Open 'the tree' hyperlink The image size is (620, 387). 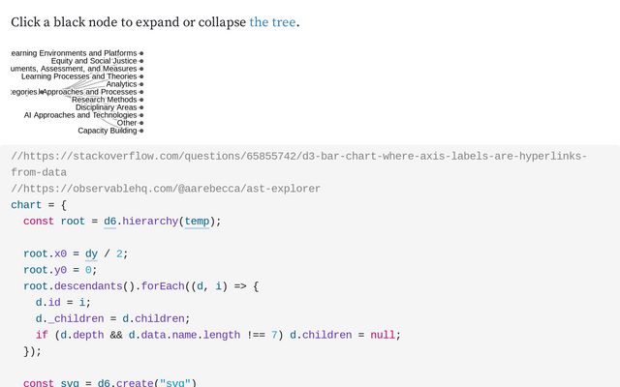coord(272,22)
